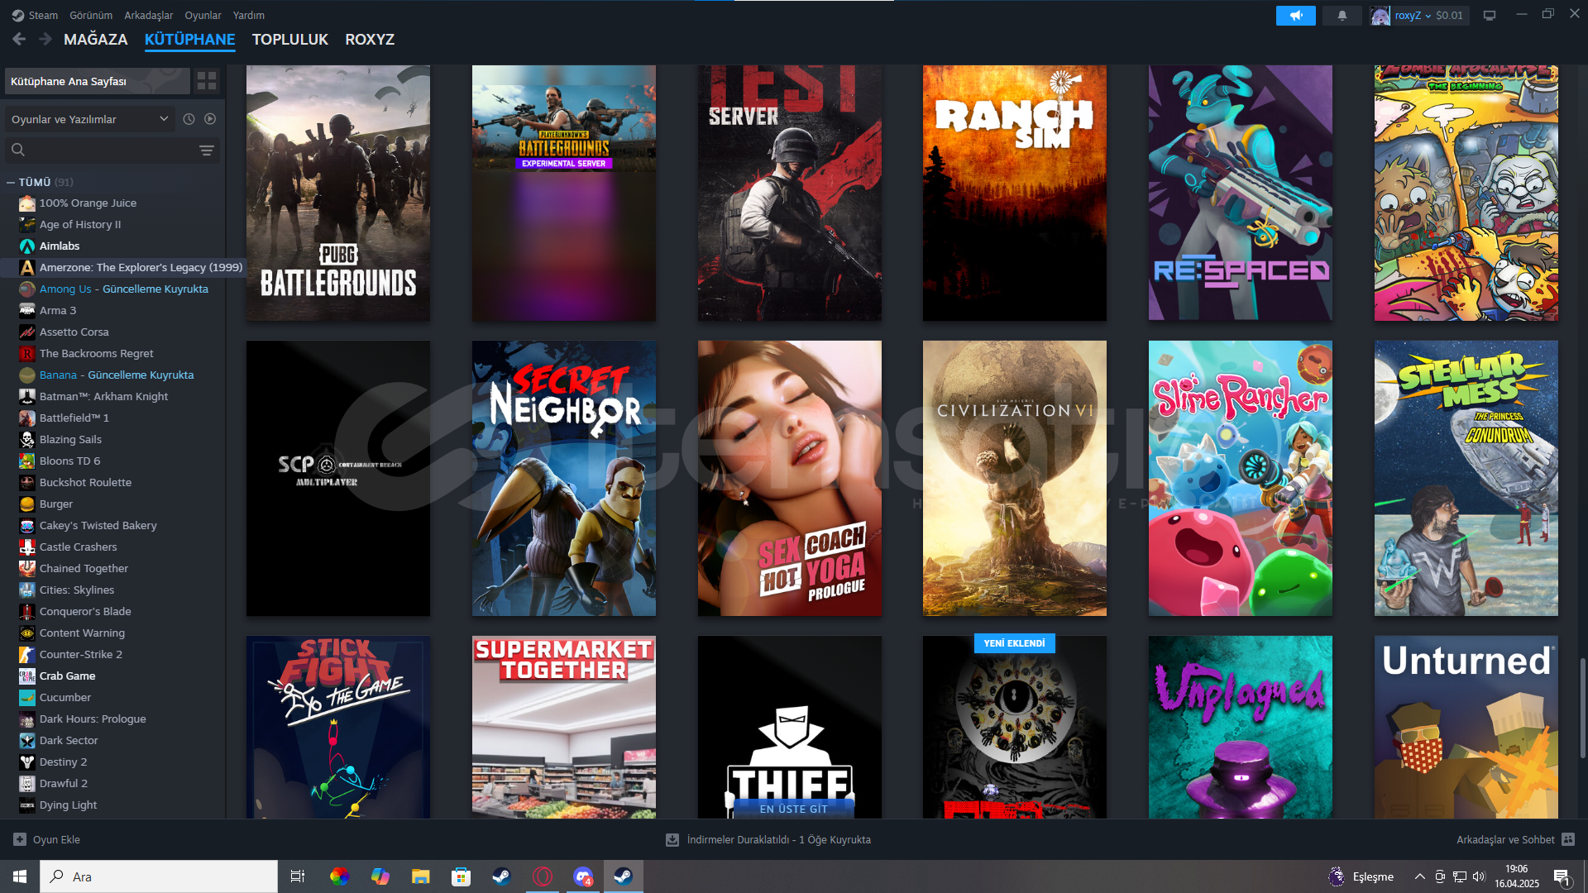Open the Görünüm menu
1588x893 pixels.
(91, 15)
